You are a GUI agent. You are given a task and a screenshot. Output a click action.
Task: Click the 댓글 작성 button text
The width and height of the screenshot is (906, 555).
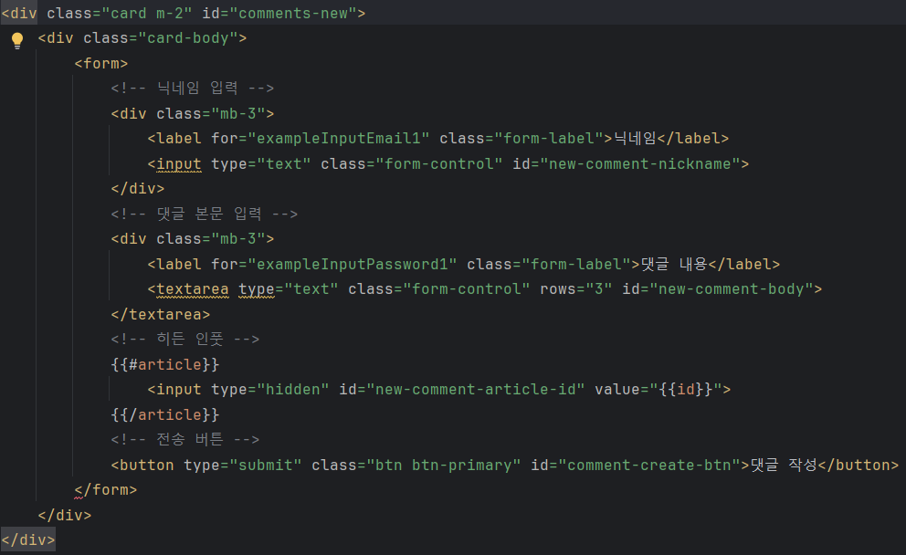[785, 465]
